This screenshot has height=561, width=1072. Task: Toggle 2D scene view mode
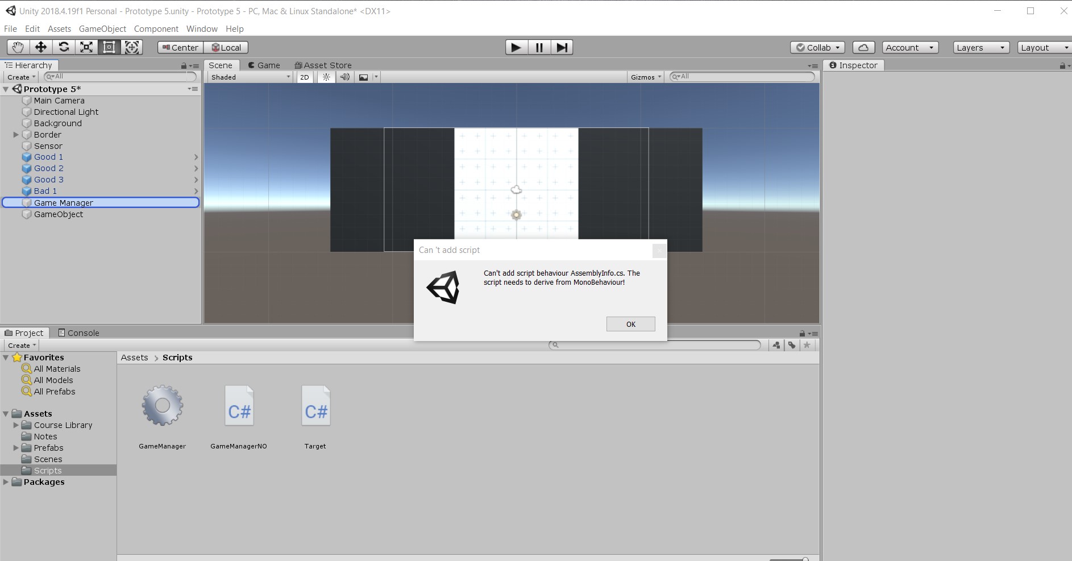coord(305,77)
